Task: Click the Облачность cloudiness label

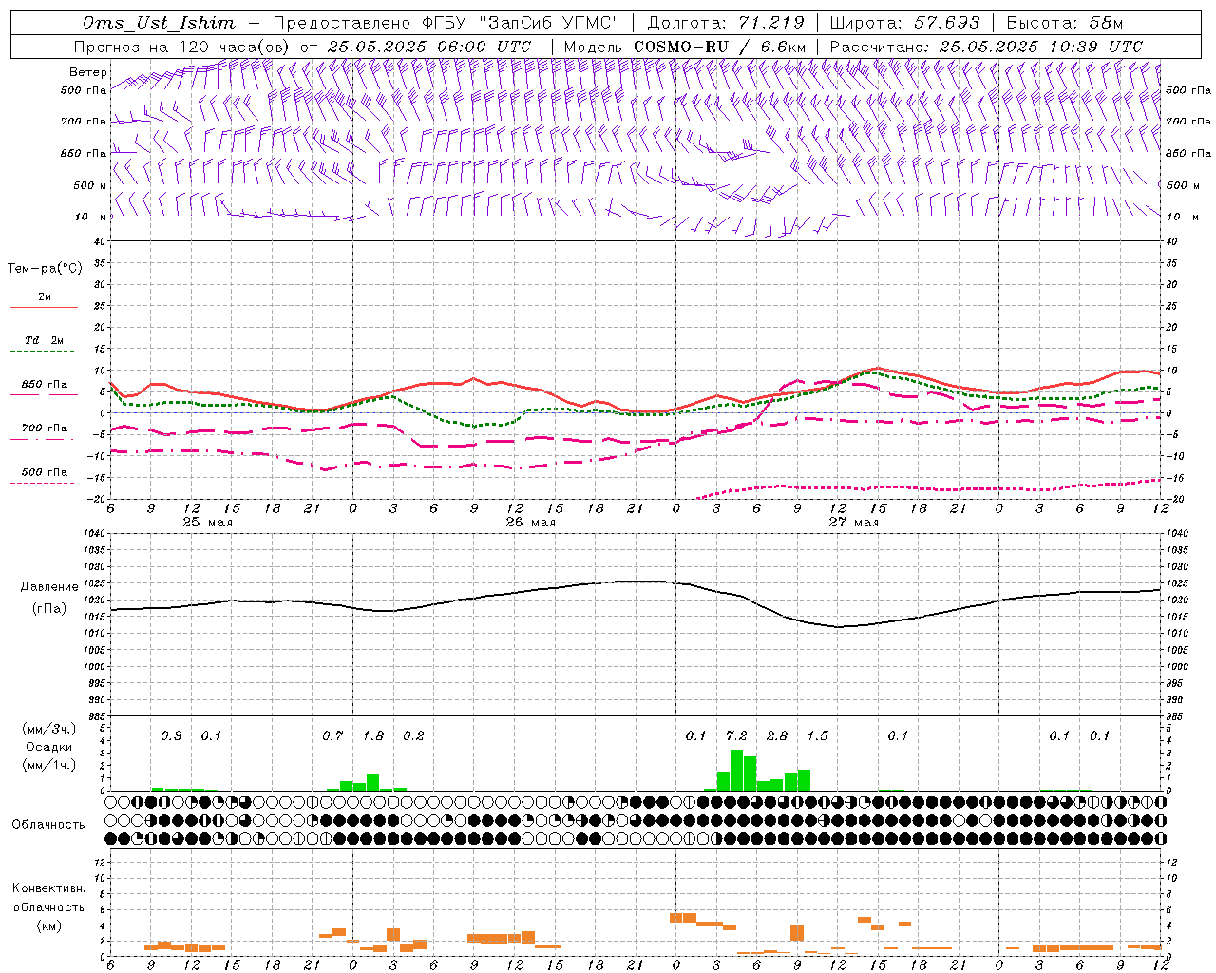Action: click(x=48, y=824)
